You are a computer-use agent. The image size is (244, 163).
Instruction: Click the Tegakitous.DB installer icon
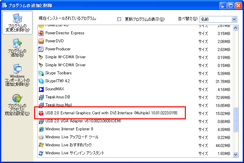click(x=41, y=97)
